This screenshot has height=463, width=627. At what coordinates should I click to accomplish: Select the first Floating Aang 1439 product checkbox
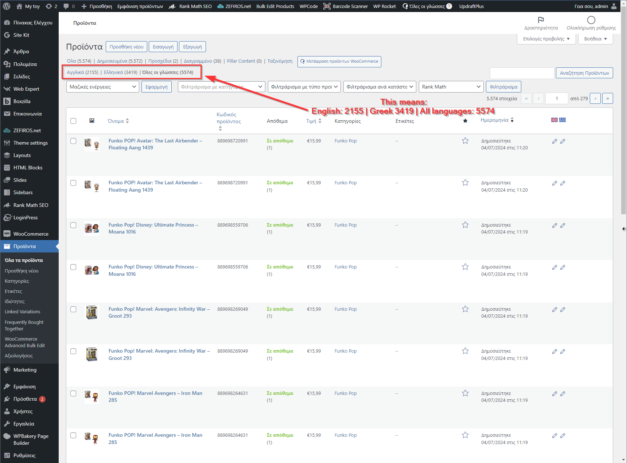click(x=73, y=141)
